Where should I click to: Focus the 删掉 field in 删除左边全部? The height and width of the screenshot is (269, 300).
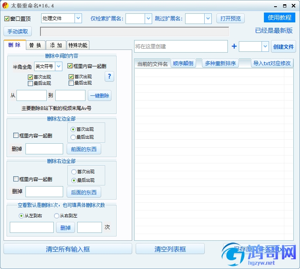(44, 149)
